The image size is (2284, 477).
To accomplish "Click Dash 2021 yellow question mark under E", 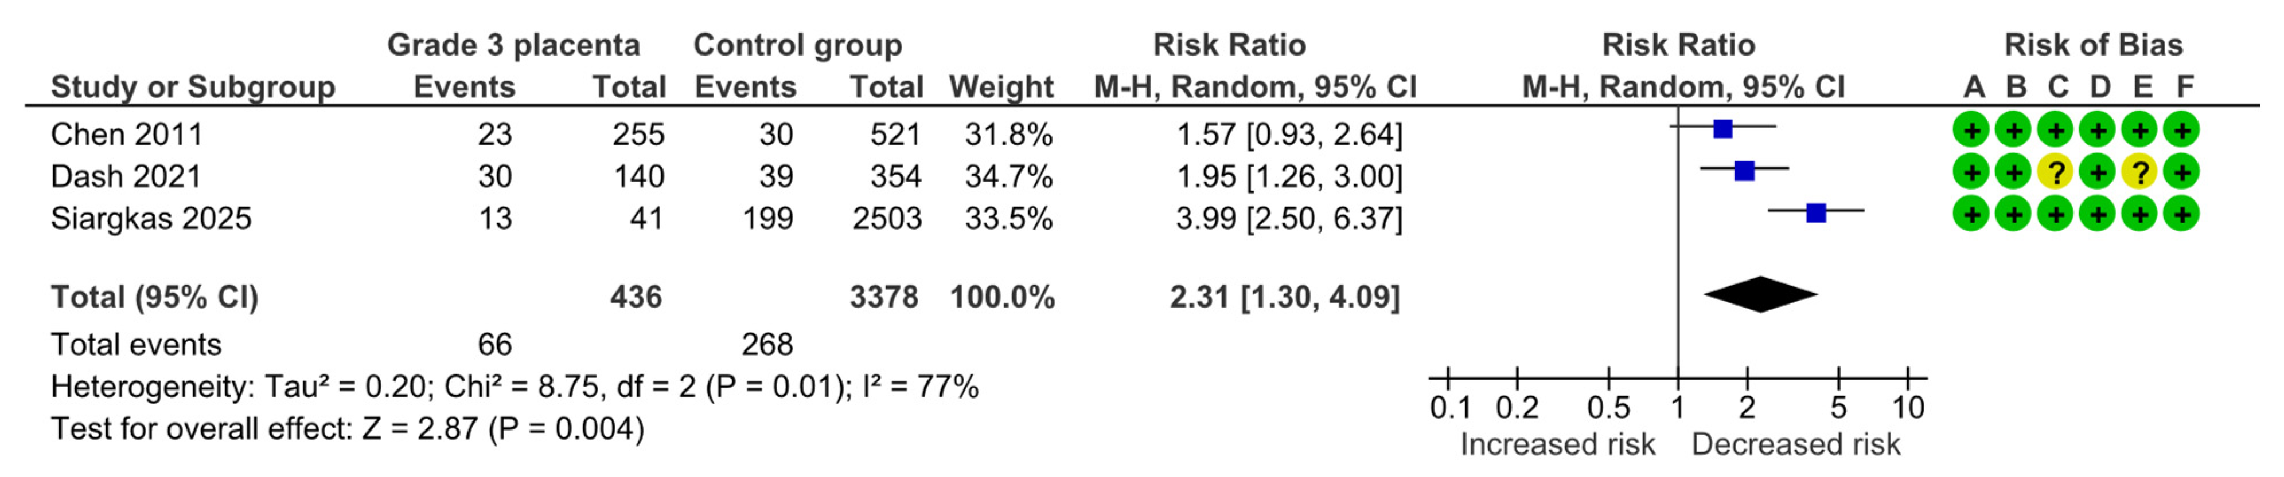I will pyautogui.click(x=2139, y=172).
